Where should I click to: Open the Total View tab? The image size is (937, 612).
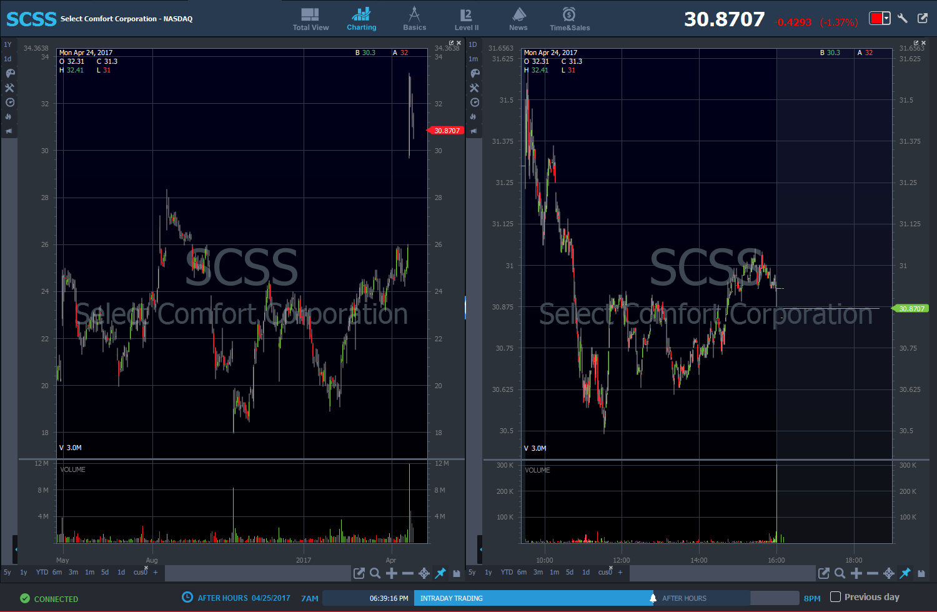tap(310, 19)
